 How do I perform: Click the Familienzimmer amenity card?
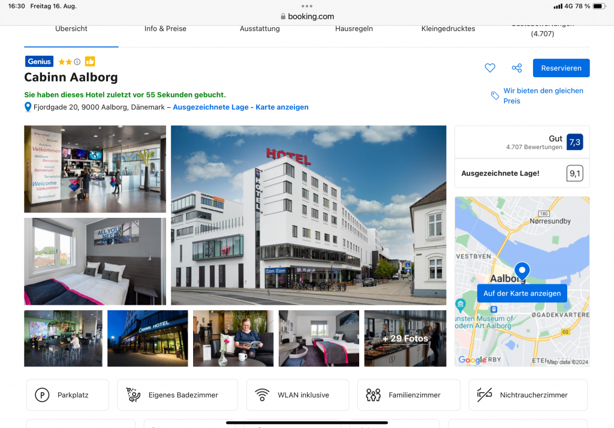[x=409, y=394]
